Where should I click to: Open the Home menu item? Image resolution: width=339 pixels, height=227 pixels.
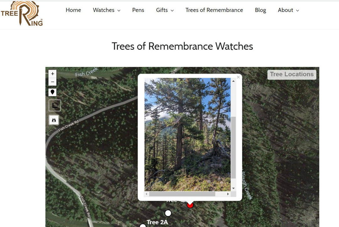click(73, 10)
